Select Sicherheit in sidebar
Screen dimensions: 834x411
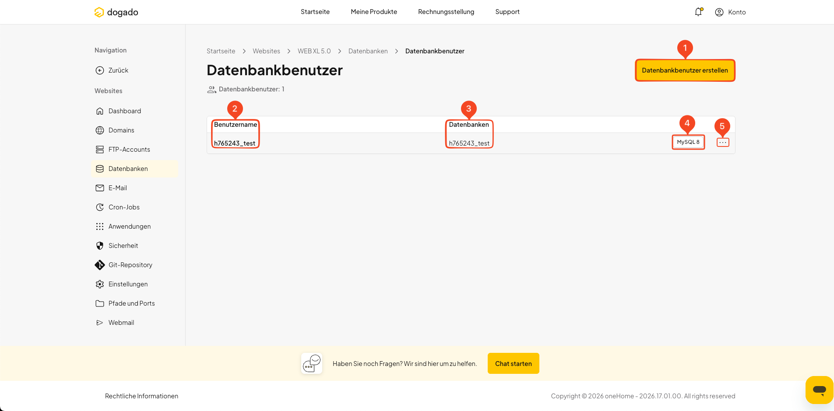tap(123, 246)
